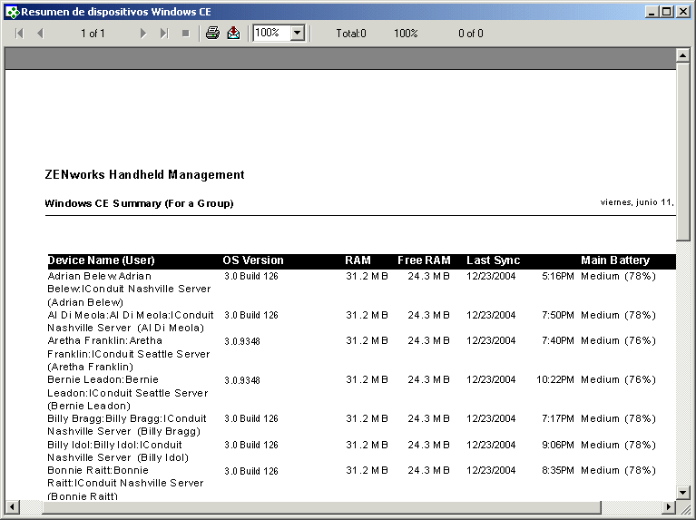This screenshot has height=520, width=696.
Task: Click the next page arrow
Action: pyautogui.click(x=143, y=34)
